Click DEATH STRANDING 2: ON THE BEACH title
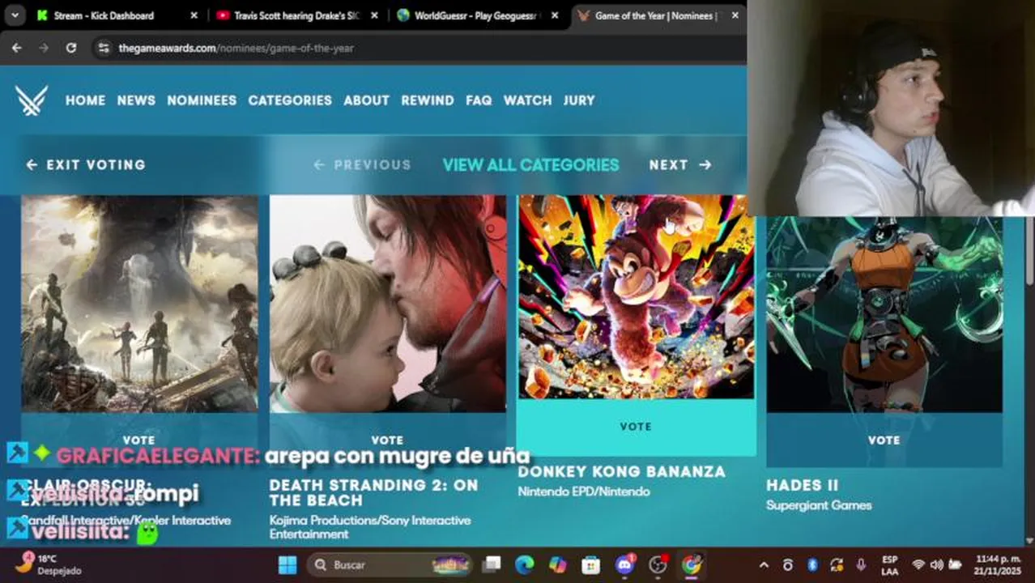This screenshot has width=1035, height=583. coord(374,492)
